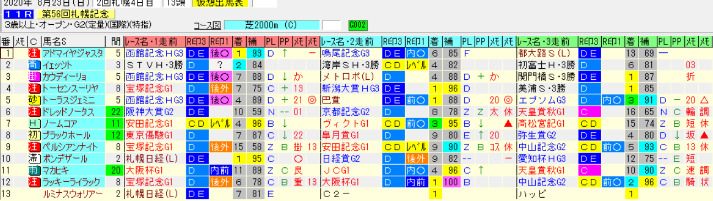Select horse name カウディーリョ
This screenshot has width=713, height=201.
pos(73,77)
